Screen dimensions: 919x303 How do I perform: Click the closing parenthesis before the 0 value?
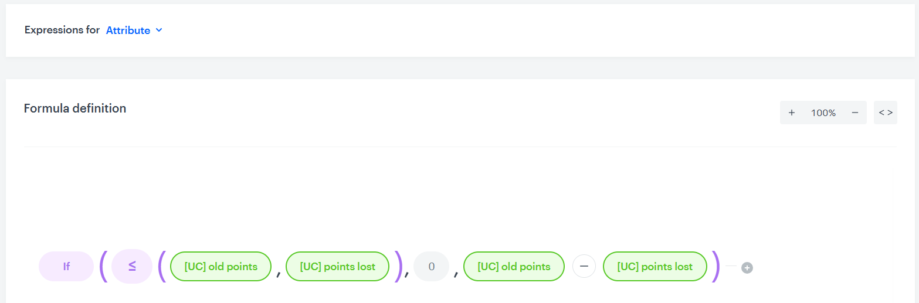click(399, 267)
